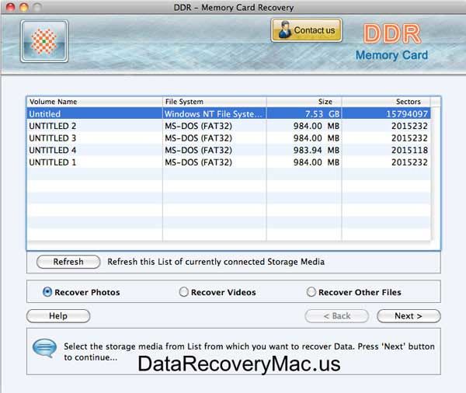Click the disabled Back button

click(337, 316)
